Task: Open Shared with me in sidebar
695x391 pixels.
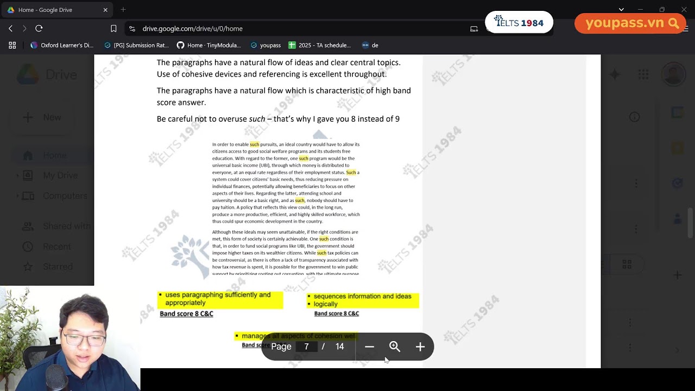Action: (x=57, y=226)
